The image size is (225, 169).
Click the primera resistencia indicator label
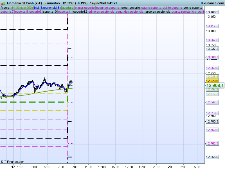pyautogui.click(x=101, y=12)
